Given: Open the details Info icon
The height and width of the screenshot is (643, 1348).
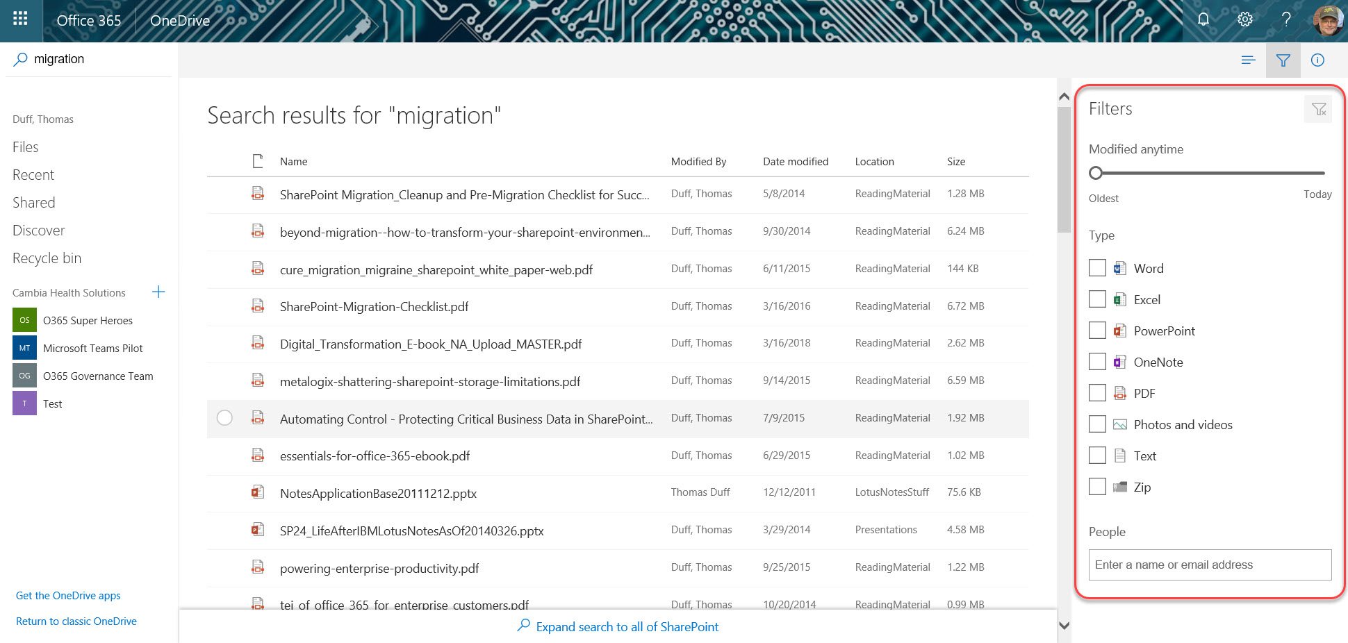Looking at the screenshot, I should click(1317, 60).
